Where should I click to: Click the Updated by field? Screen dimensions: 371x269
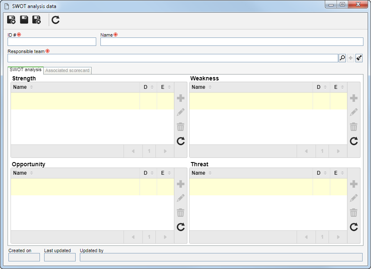(x=221, y=257)
